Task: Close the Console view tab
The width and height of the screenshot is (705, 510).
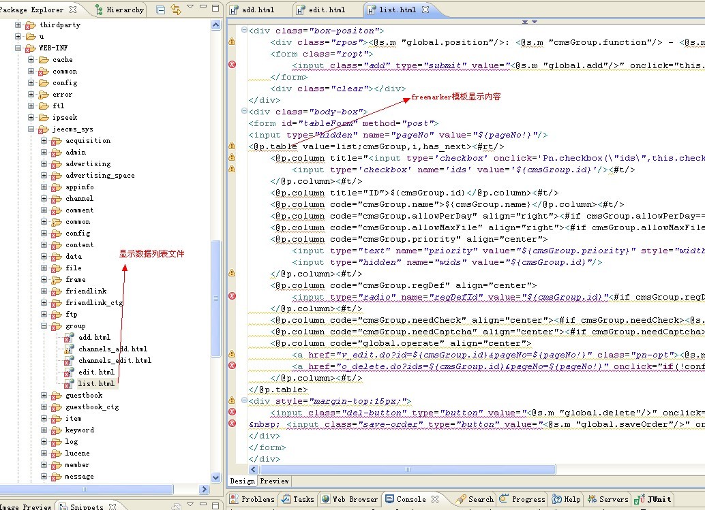Action: (x=435, y=499)
